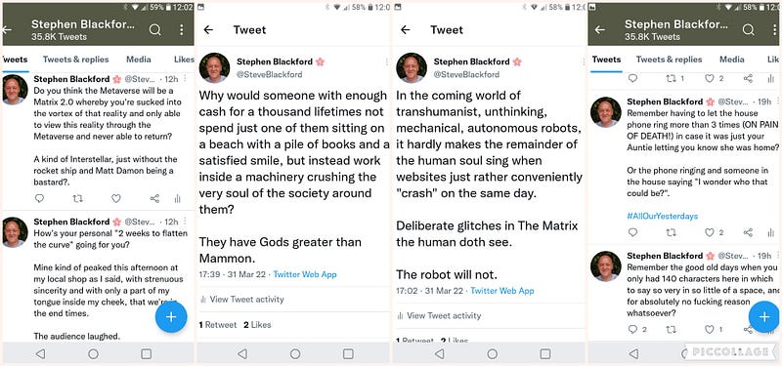Tap back arrow on Mammon tweet screen

[x=208, y=30]
